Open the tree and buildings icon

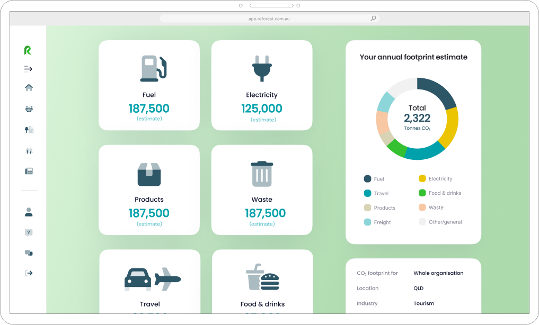(x=29, y=130)
